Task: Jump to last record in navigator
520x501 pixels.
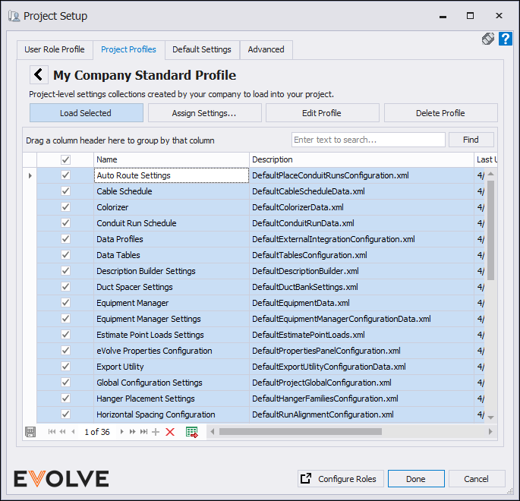Action: coord(143,432)
